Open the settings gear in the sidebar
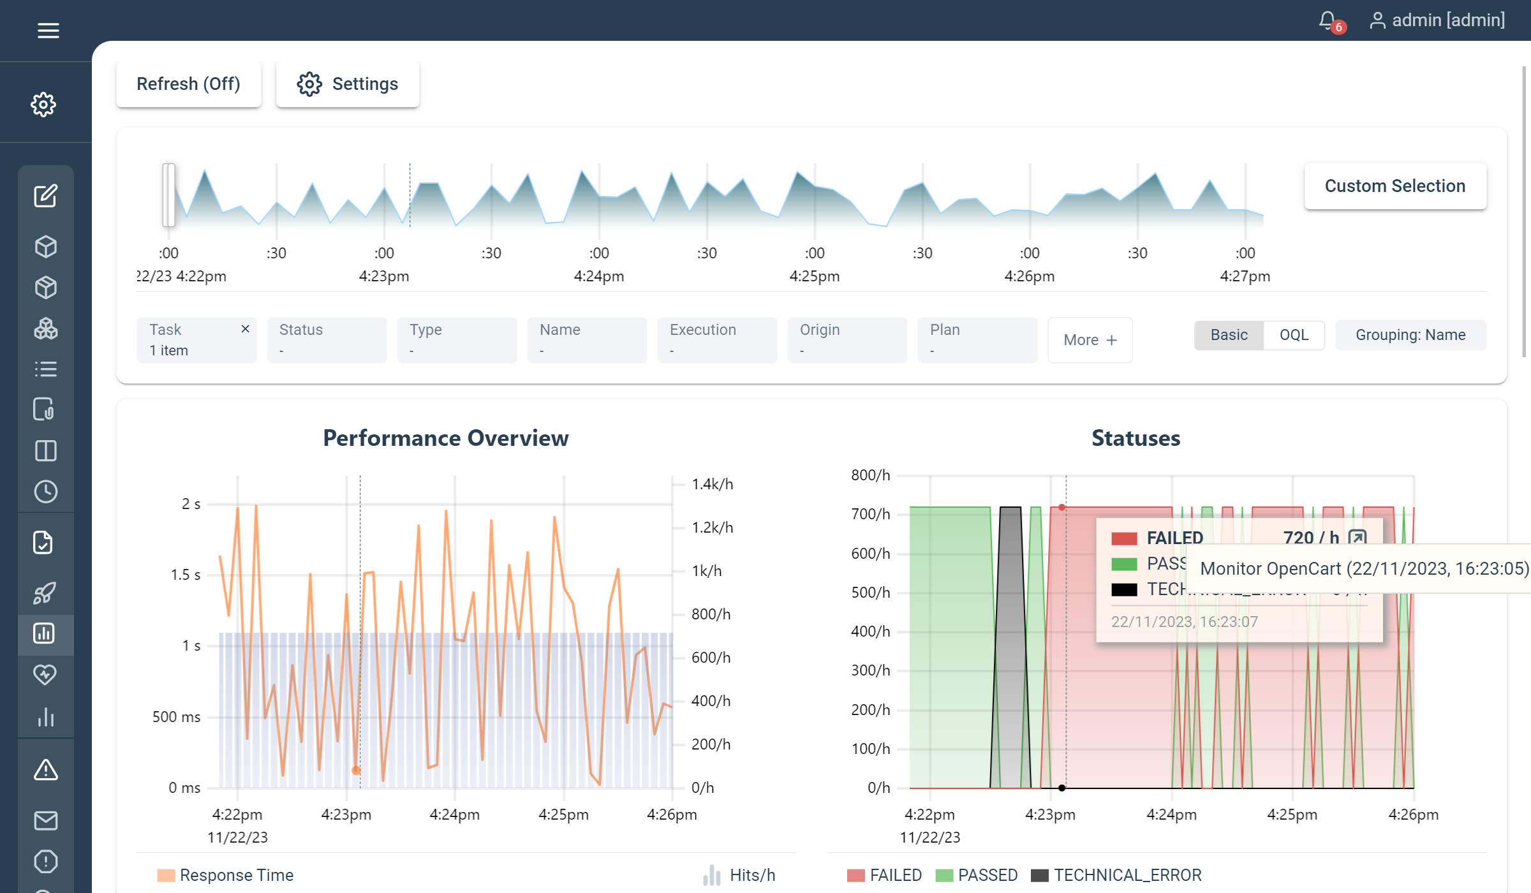 [x=43, y=104]
